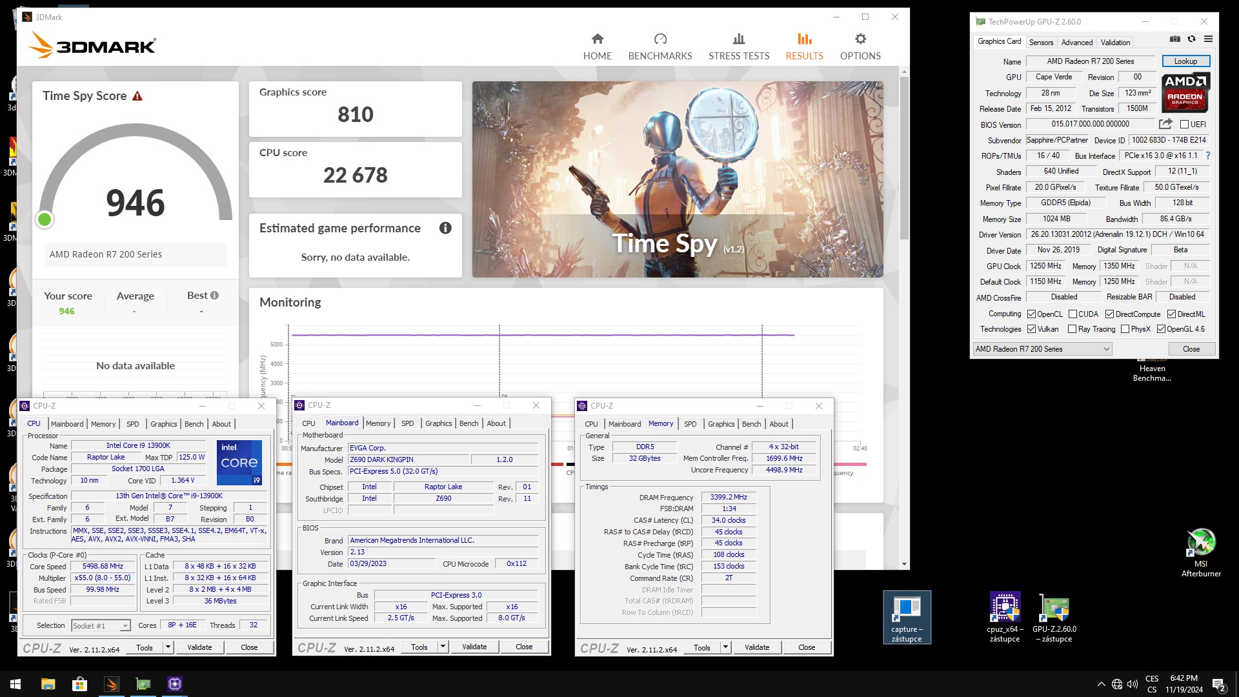Image resolution: width=1239 pixels, height=697 pixels.
Task: Open the GPU-Z hamburger menu
Action: point(1208,39)
